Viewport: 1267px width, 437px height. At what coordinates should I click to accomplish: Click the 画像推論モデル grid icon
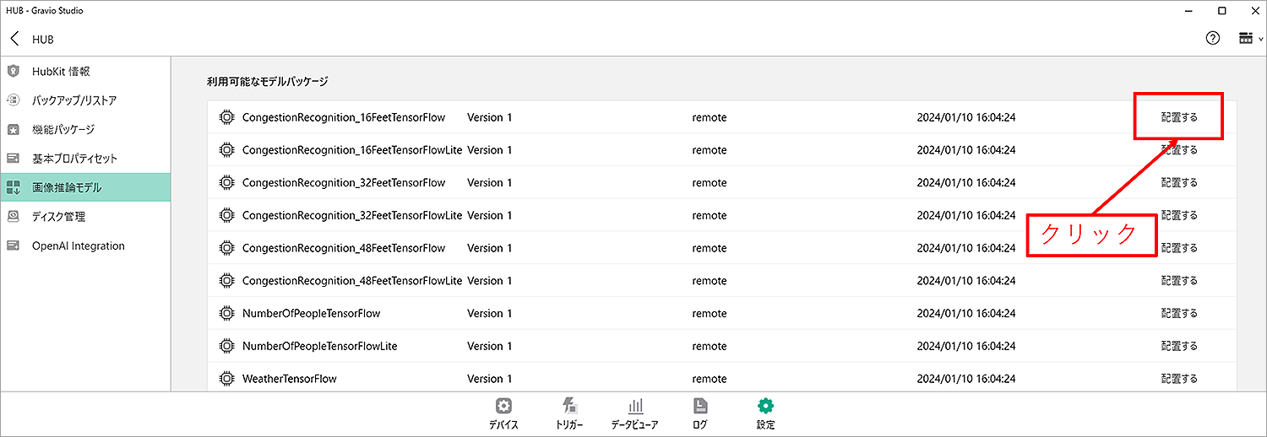pyautogui.click(x=13, y=187)
